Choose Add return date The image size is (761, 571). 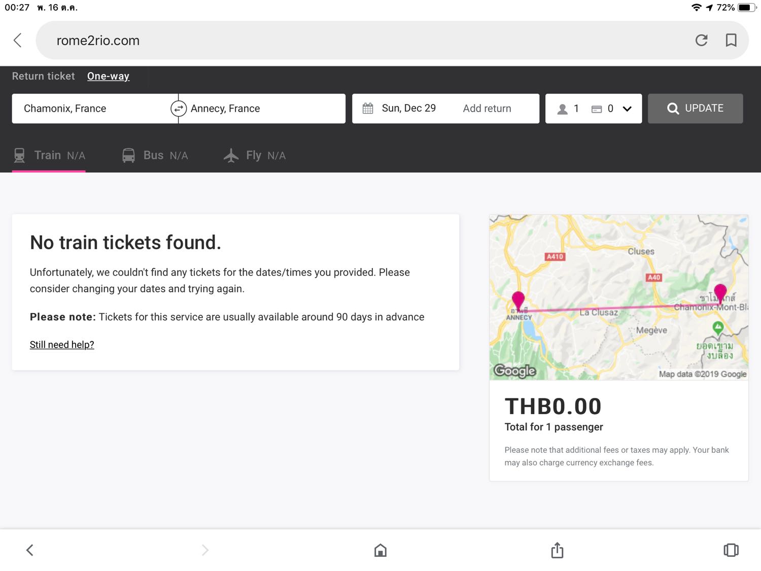(487, 109)
